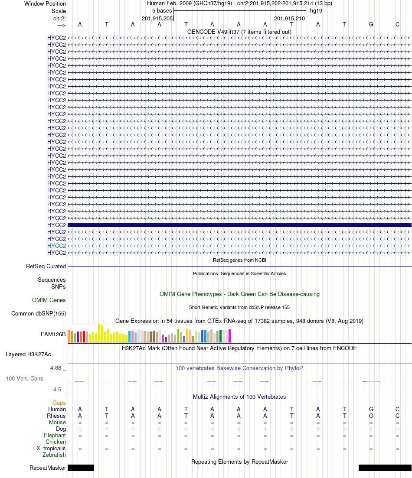Click the left black RepeatMasker block
This screenshot has height=478, width=412.
(81, 468)
